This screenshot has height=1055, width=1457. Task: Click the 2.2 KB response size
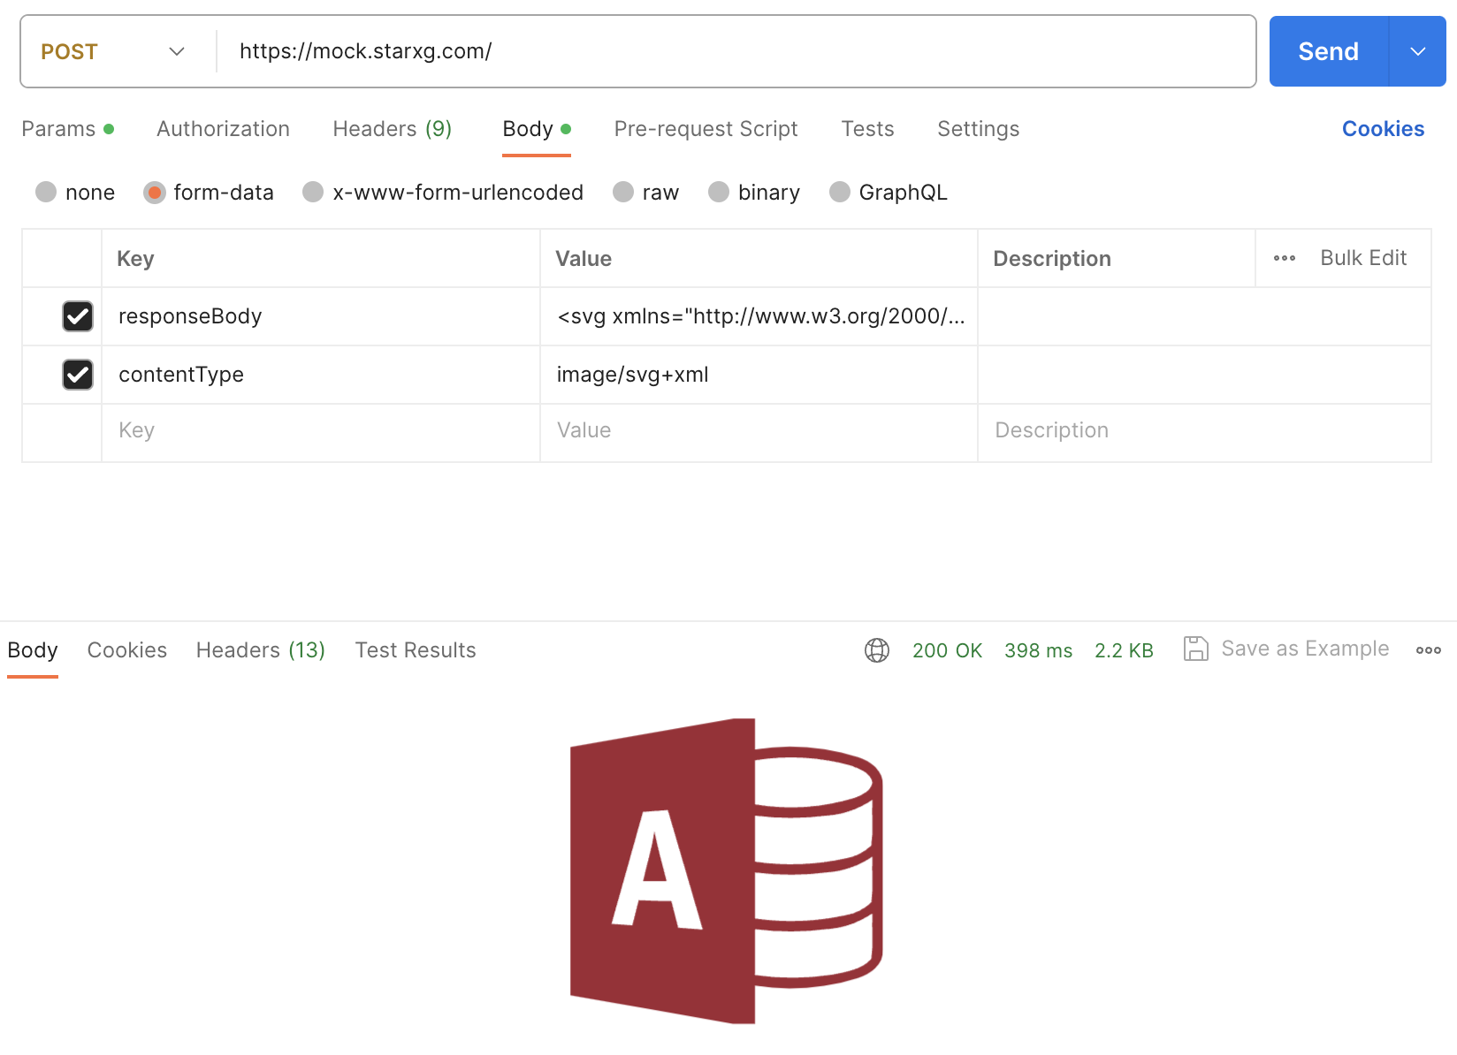coord(1124,650)
